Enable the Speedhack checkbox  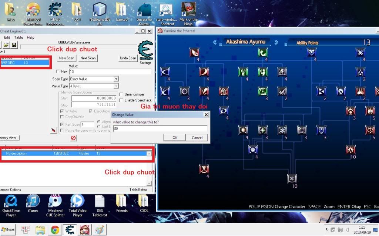coord(121,100)
